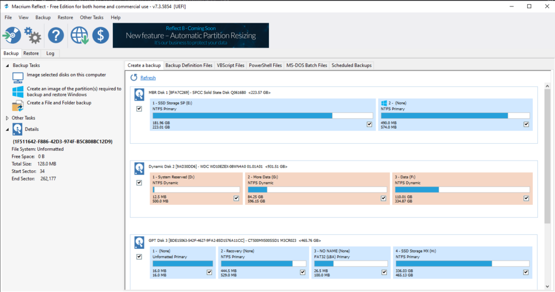Expand the Other Tasks section
Screen dimensions: 555x292
point(7,118)
